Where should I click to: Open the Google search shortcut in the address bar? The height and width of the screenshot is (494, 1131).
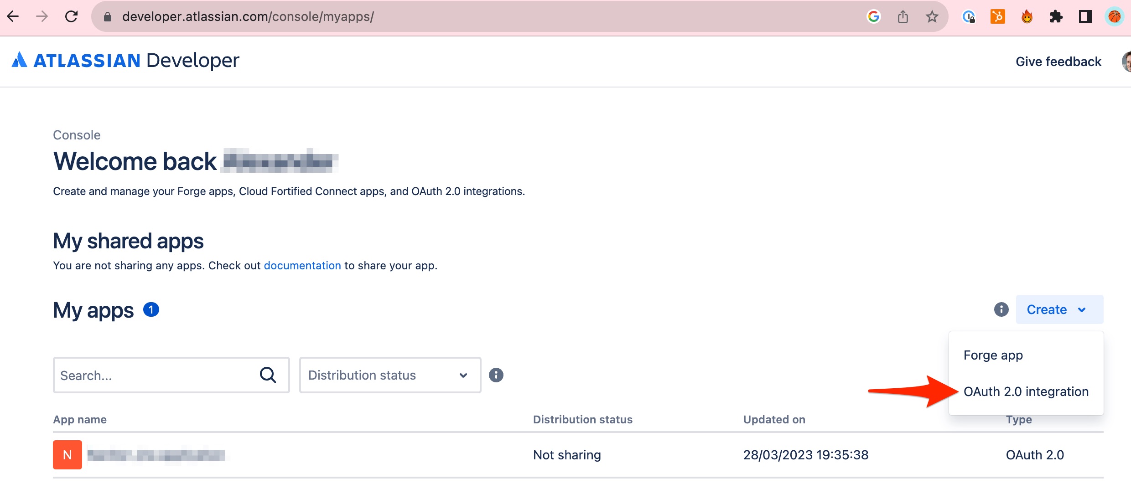point(874,16)
